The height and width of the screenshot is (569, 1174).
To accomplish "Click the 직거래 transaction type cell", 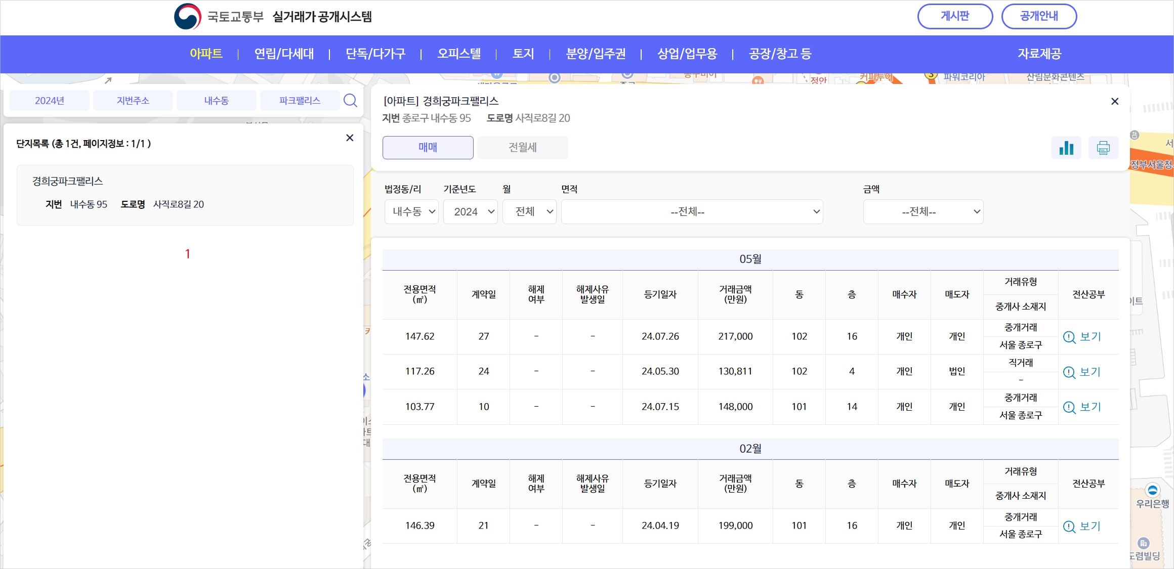I will pyautogui.click(x=1021, y=363).
